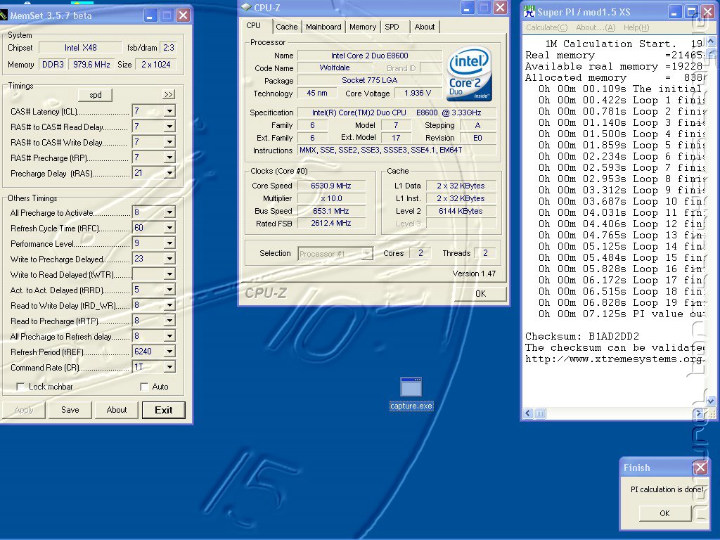Click OK in the Finish dialog
The height and width of the screenshot is (540, 720).
664,513
